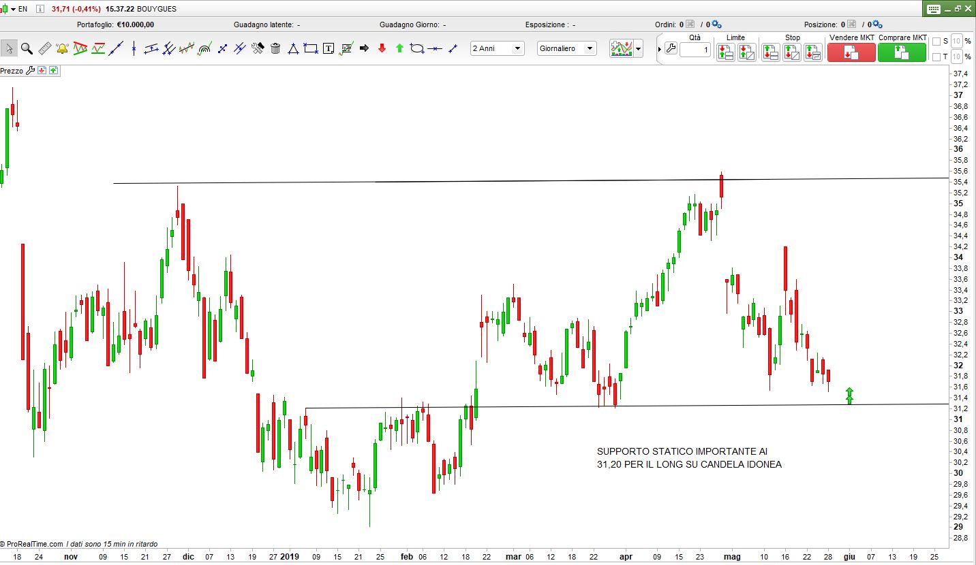The height and width of the screenshot is (565, 976).
Task: Expand the add indicator dropdown arrow
Action: 638,49
